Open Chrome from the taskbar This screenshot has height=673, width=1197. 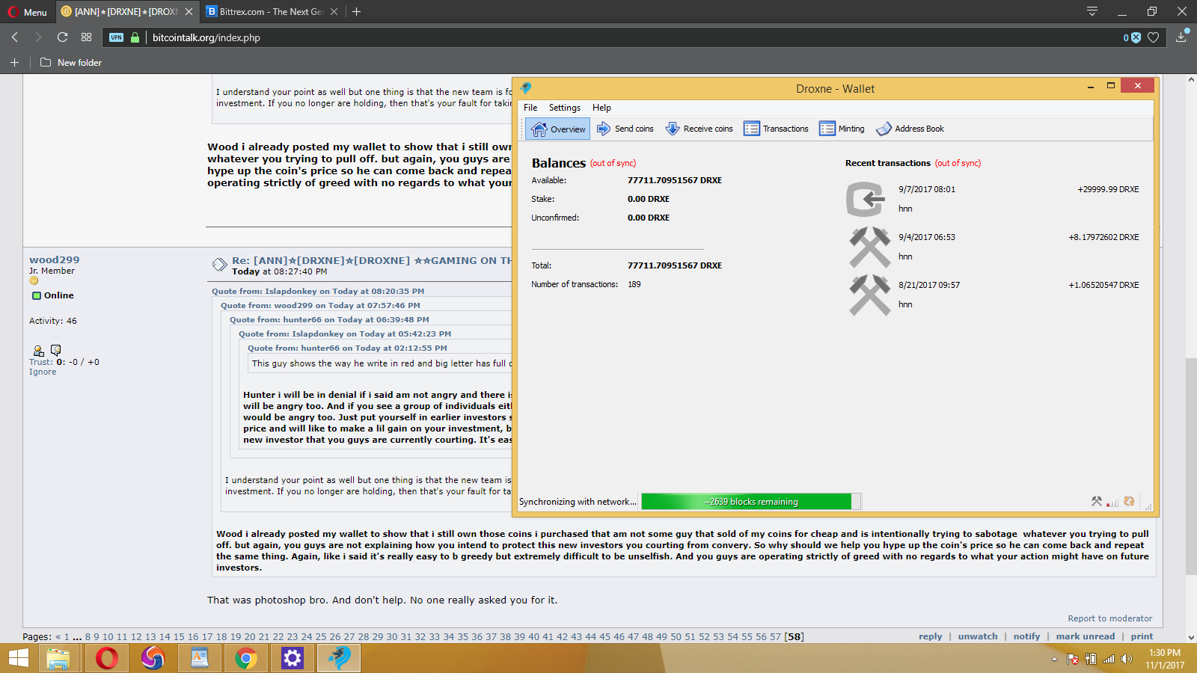pos(245,658)
